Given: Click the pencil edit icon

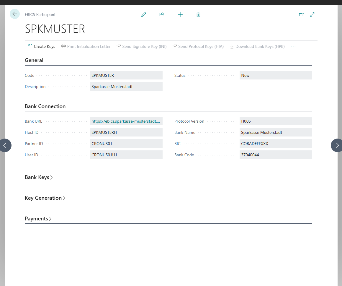Looking at the screenshot, I should tap(143, 14).
